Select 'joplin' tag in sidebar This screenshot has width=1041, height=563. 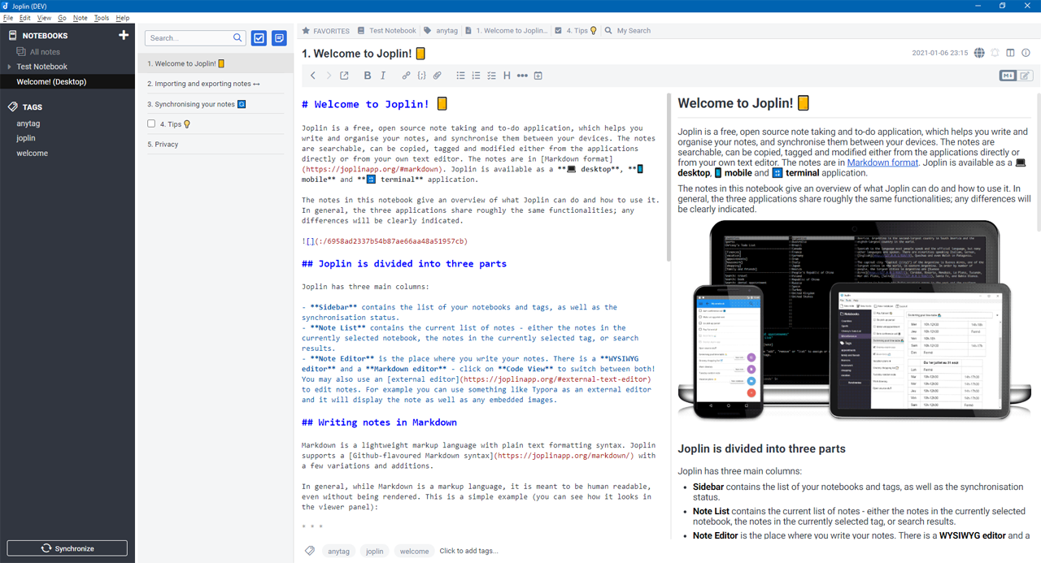click(x=26, y=138)
